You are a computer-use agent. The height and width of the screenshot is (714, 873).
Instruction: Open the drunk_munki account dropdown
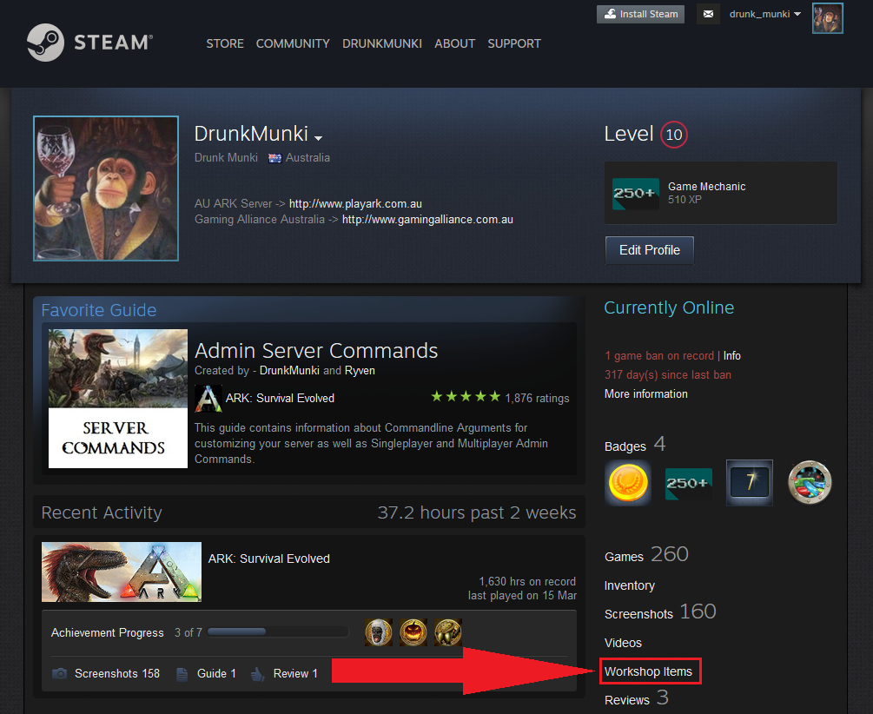(765, 14)
